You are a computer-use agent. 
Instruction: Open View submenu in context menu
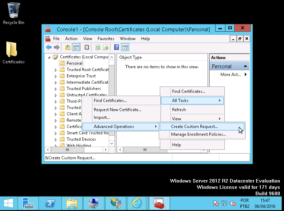tap(192, 119)
